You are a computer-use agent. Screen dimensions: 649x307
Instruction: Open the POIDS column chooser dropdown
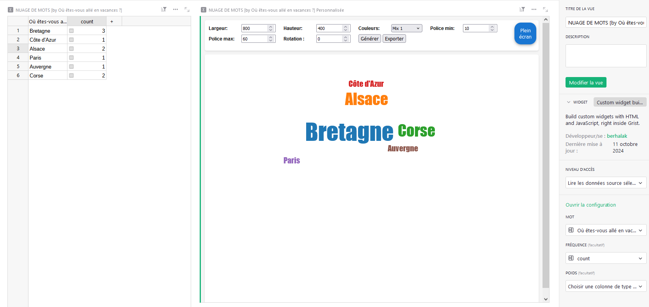(606, 286)
